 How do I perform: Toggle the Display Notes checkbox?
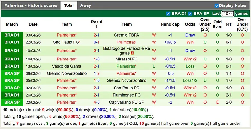[x=217, y=5]
